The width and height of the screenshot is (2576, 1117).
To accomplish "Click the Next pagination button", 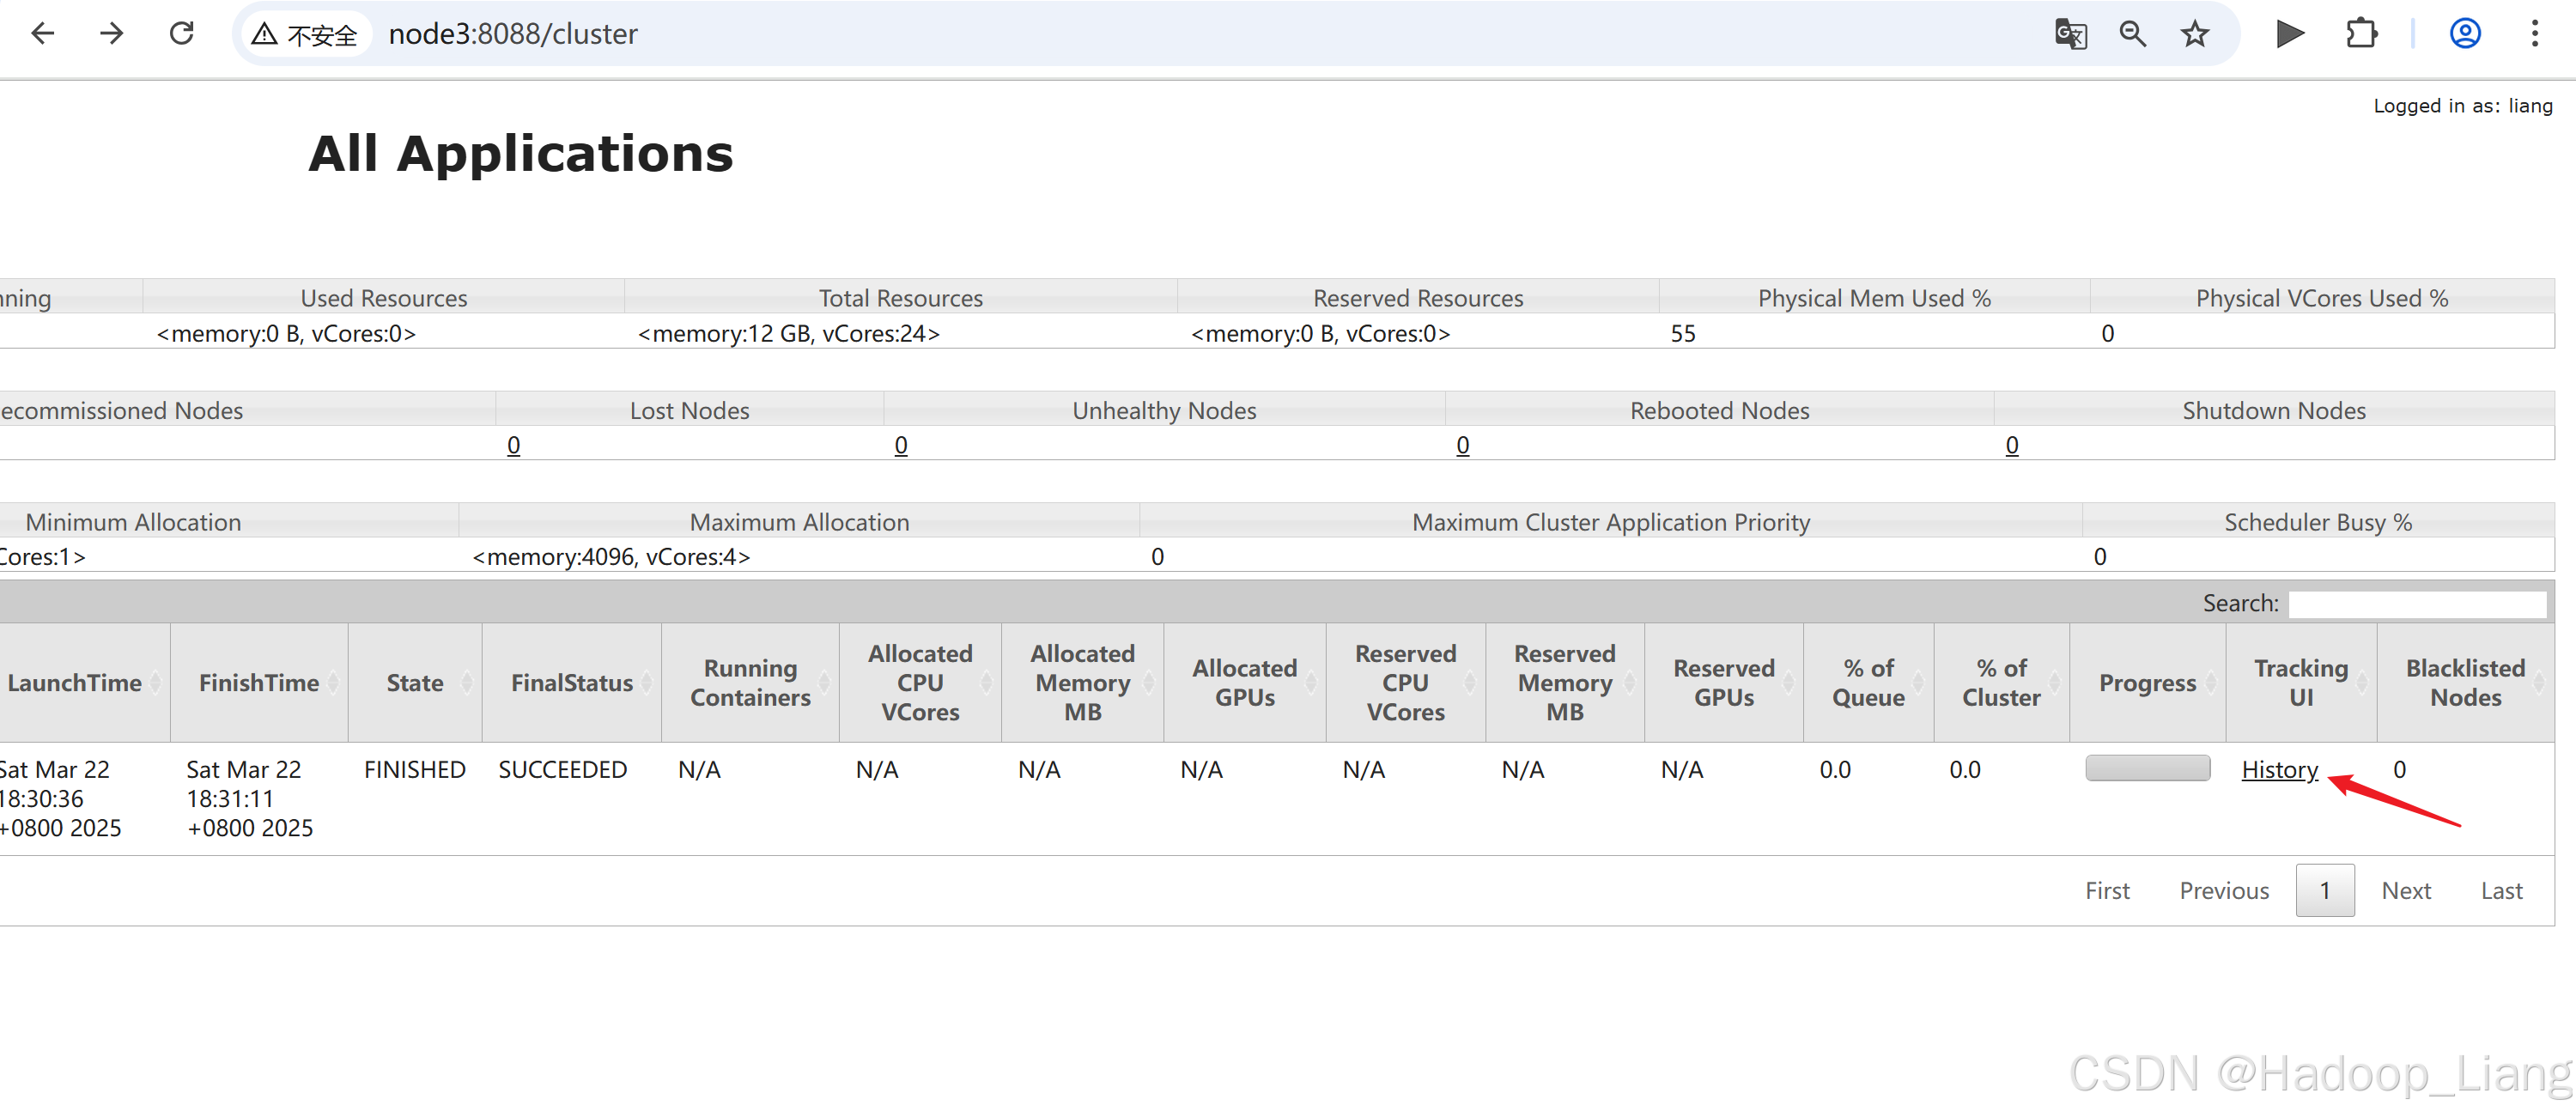I will click(x=2405, y=890).
